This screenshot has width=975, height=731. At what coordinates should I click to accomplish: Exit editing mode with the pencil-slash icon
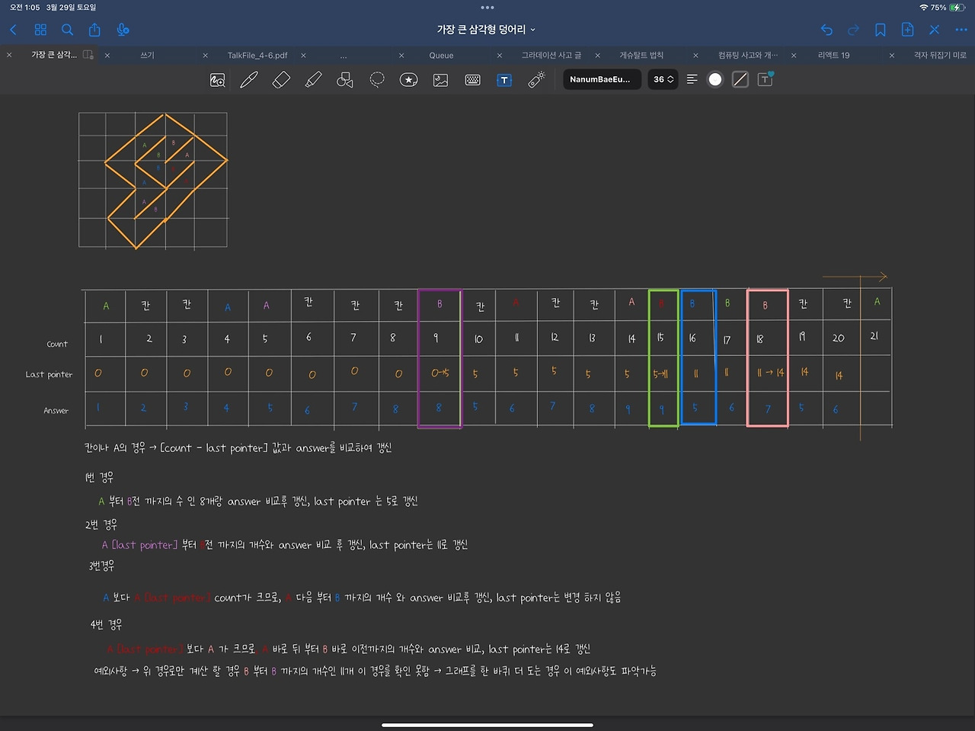[x=935, y=30]
